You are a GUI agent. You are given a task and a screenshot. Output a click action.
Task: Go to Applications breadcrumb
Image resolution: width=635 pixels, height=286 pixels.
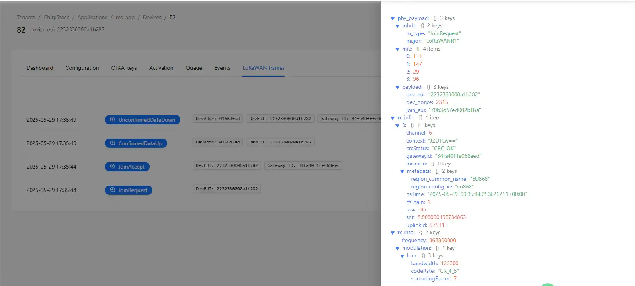tap(92, 17)
